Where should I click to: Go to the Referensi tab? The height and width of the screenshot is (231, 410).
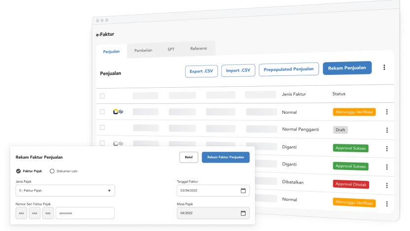click(198, 49)
